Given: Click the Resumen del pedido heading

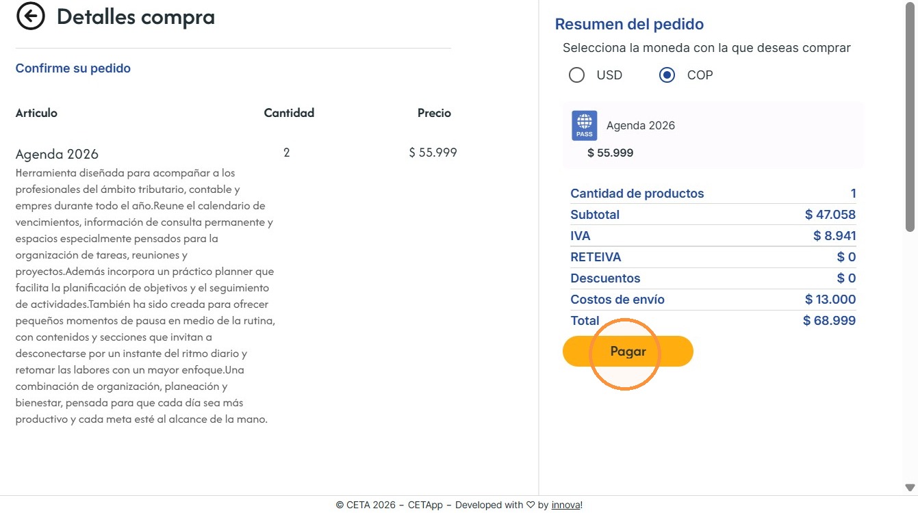Looking at the screenshot, I should pyautogui.click(x=629, y=25).
